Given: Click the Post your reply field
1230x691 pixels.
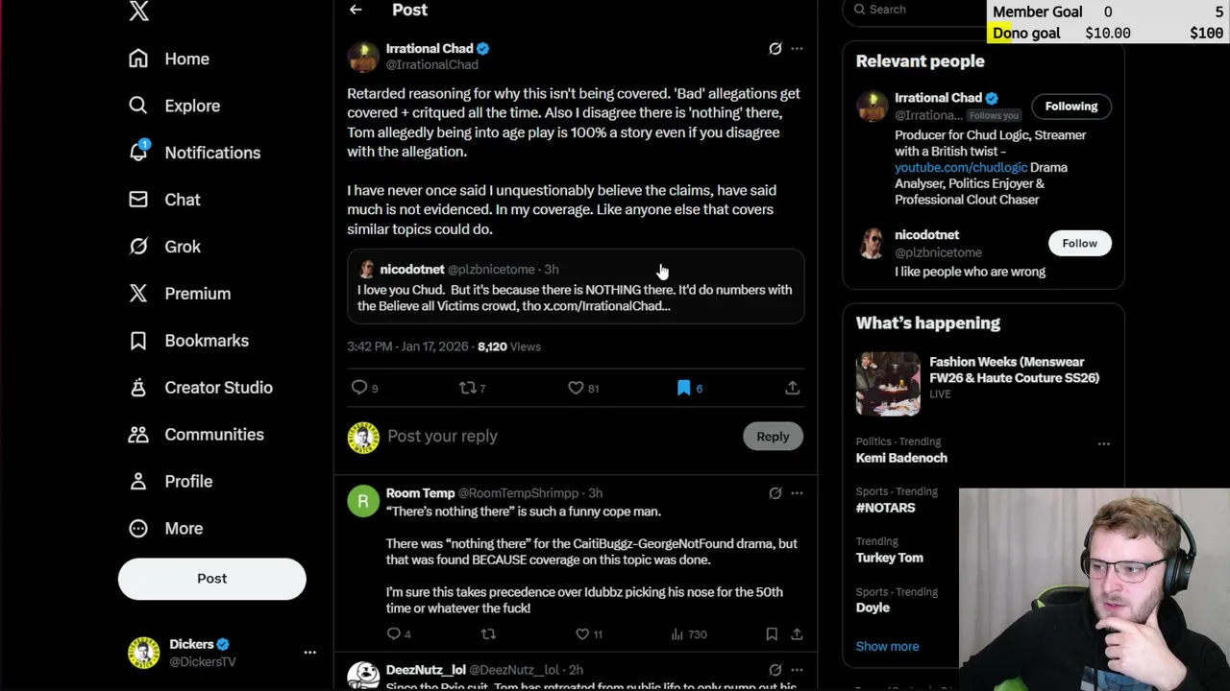Looking at the screenshot, I should coord(559,436).
